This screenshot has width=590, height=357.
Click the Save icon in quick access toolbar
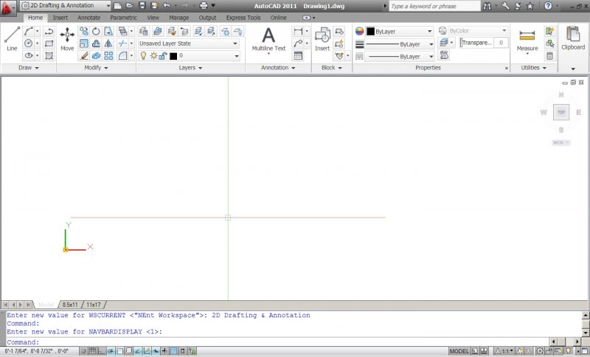point(142,5)
